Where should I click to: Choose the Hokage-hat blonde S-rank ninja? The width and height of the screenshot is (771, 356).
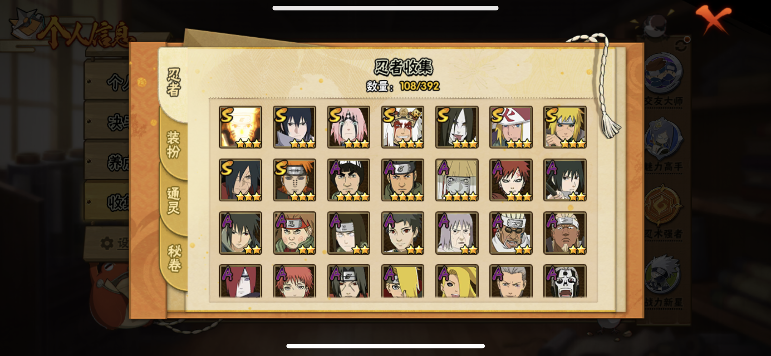click(511, 127)
